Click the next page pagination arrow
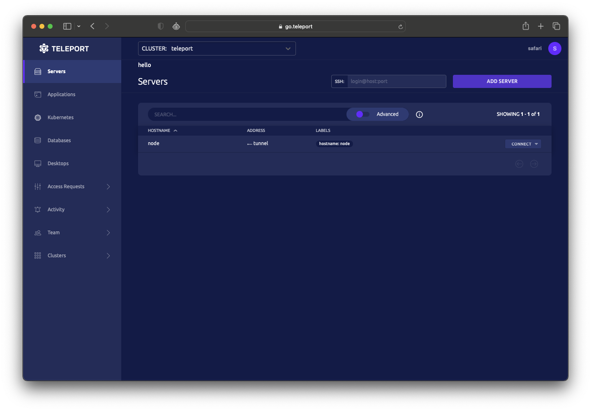Screen dimensions: 591x411 [534, 164]
